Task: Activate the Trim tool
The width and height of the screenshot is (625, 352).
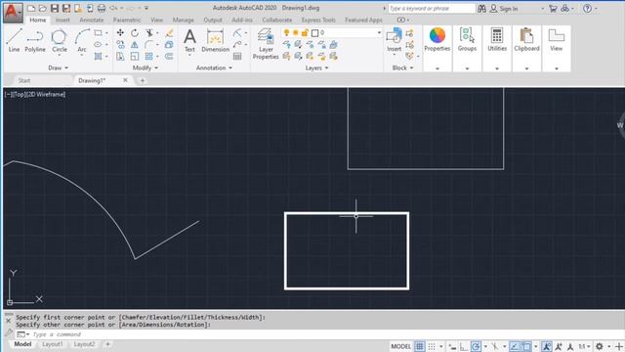Action: click(x=149, y=32)
